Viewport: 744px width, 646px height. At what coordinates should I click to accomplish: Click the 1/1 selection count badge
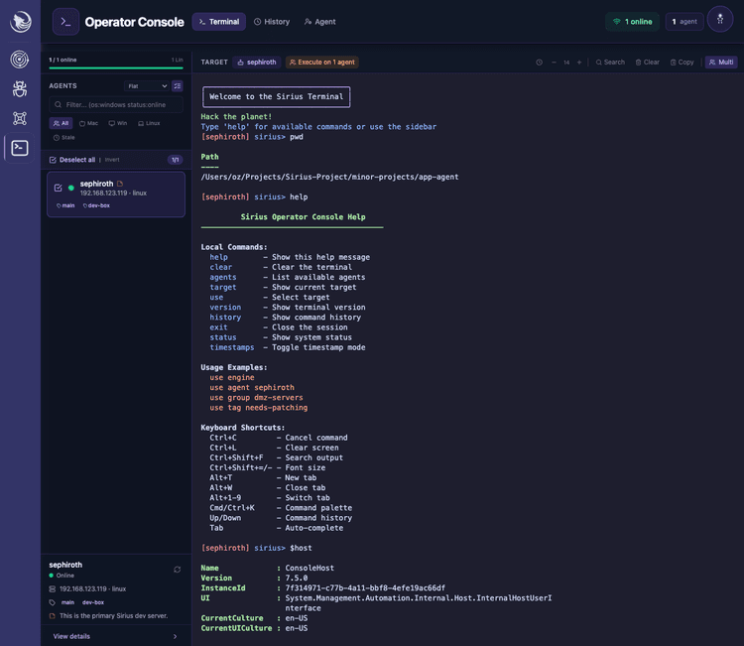[175, 160]
